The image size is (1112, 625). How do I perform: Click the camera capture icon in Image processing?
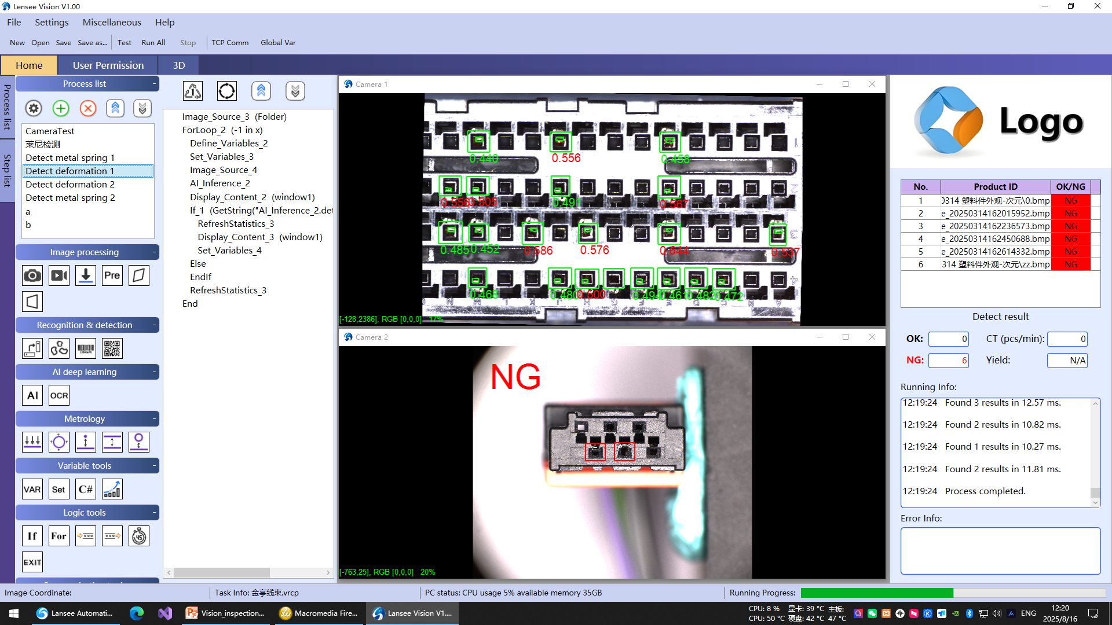pyautogui.click(x=32, y=275)
